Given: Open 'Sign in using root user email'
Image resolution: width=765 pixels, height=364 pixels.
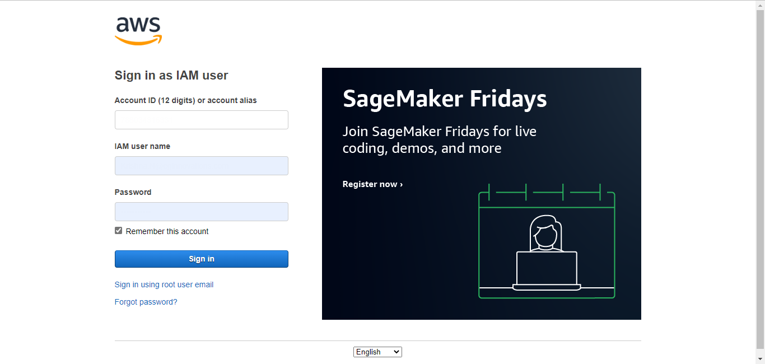Looking at the screenshot, I should click(164, 284).
